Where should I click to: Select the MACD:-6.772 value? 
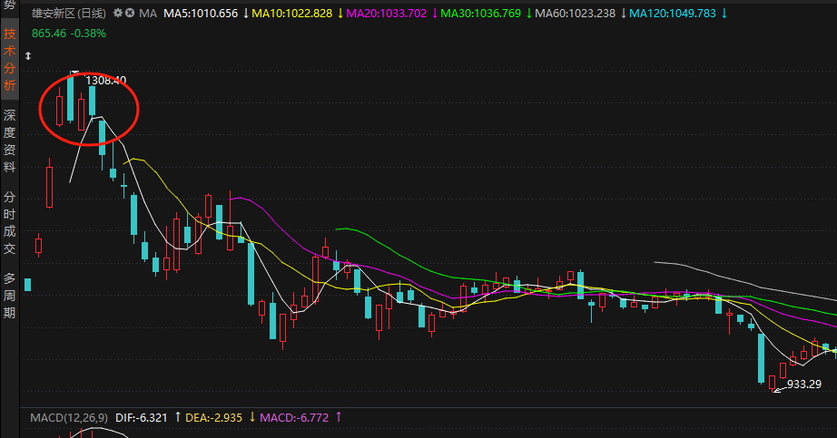click(294, 418)
